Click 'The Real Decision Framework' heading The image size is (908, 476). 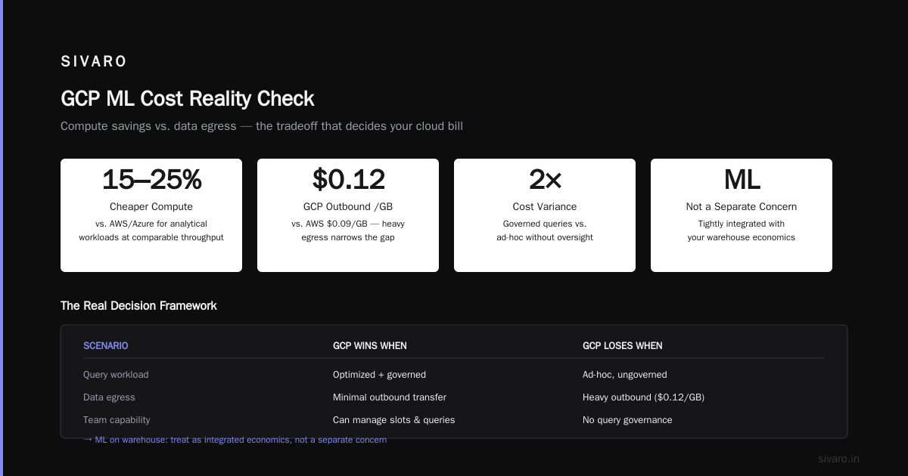[138, 306]
